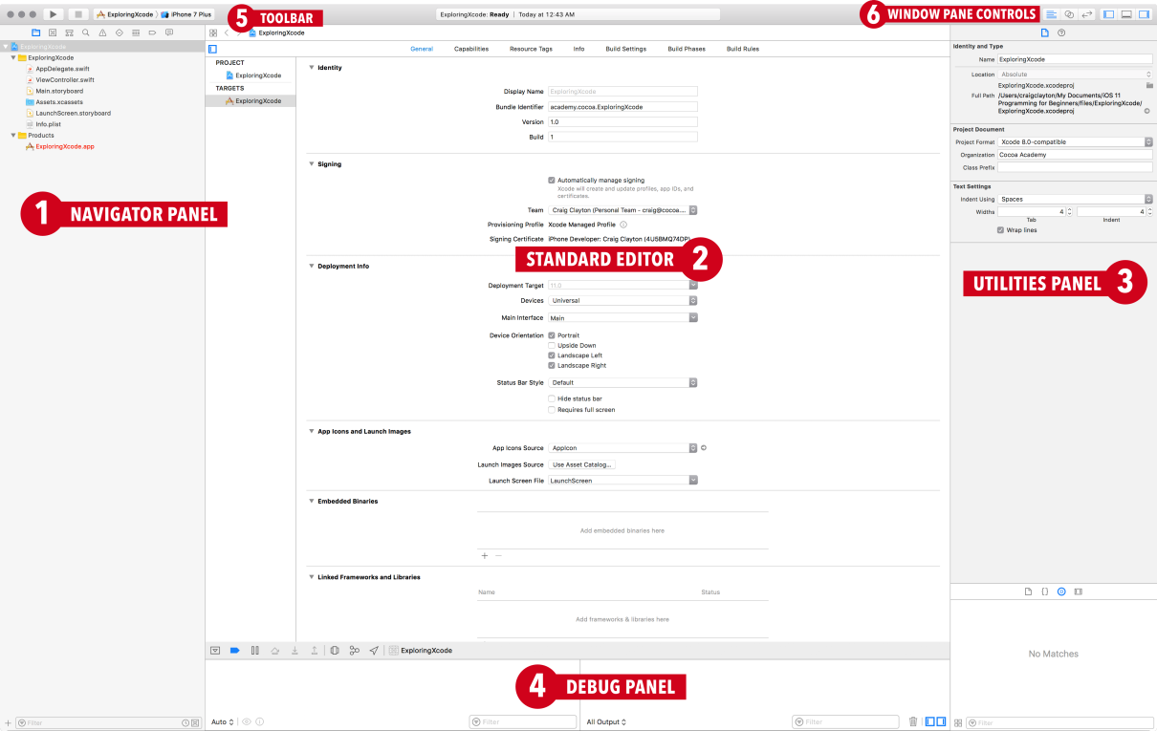Show the variables view pane toggle
This screenshot has height=731, width=1157.
(930, 721)
